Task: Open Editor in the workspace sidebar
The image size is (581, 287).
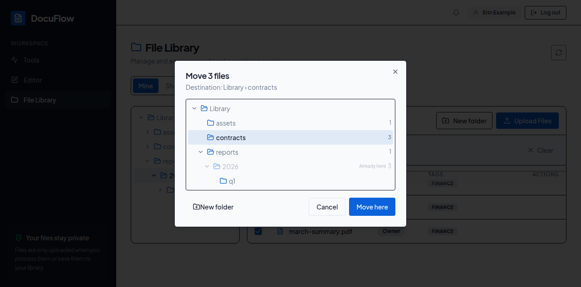Action: (x=58, y=80)
